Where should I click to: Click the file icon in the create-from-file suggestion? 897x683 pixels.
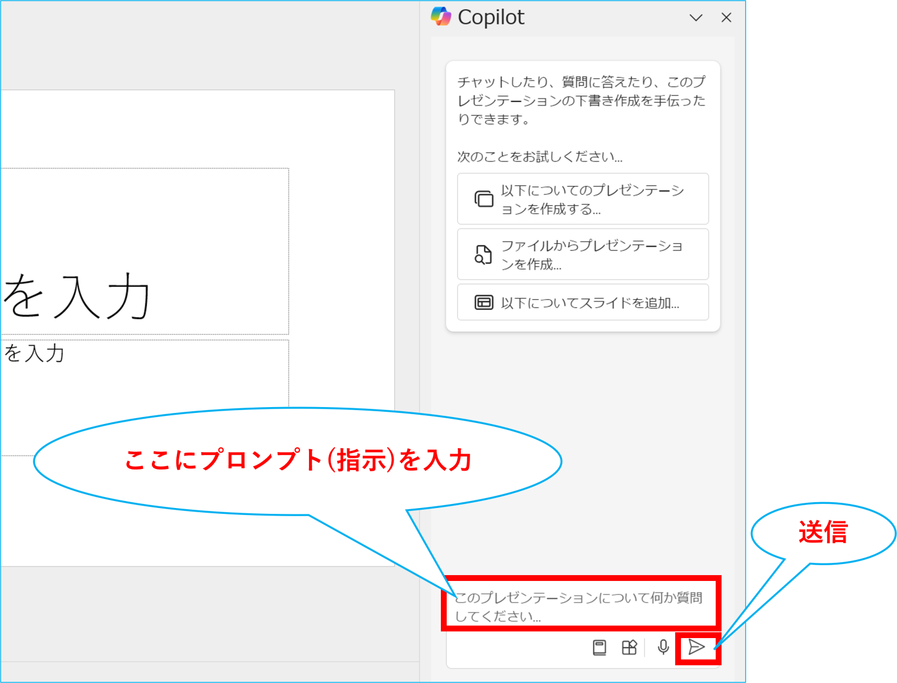483,254
